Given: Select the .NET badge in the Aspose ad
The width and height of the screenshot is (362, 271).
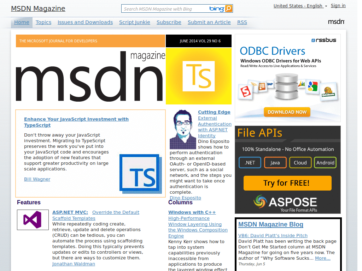Looking at the screenshot, I should pos(250,163).
